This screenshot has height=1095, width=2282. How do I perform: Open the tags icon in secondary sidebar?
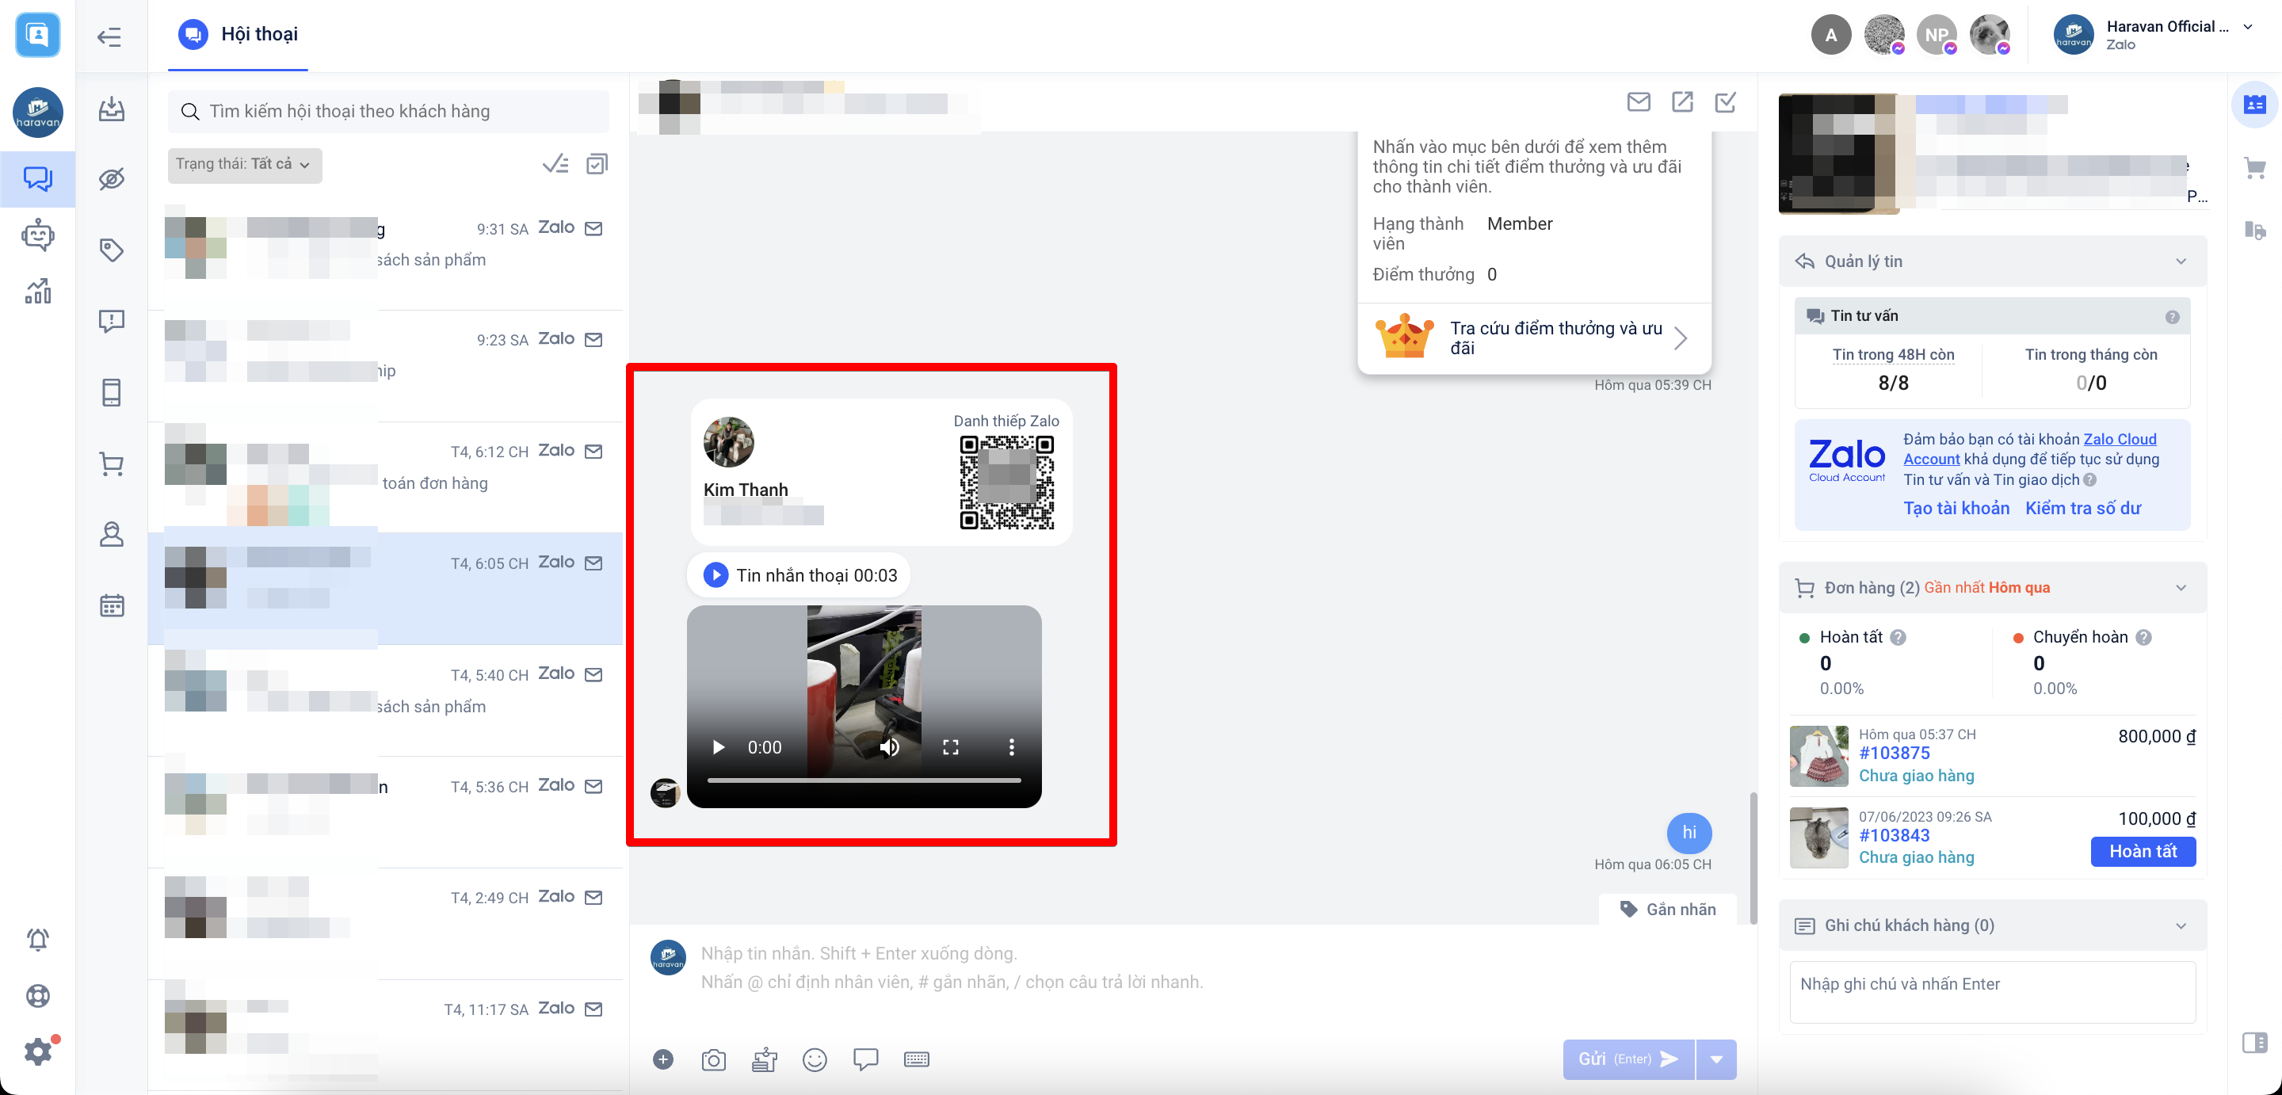(x=111, y=250)
